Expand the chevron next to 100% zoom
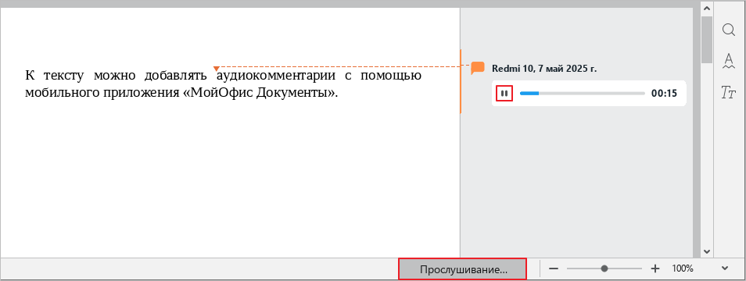The image size is (746, 281). 725,269
